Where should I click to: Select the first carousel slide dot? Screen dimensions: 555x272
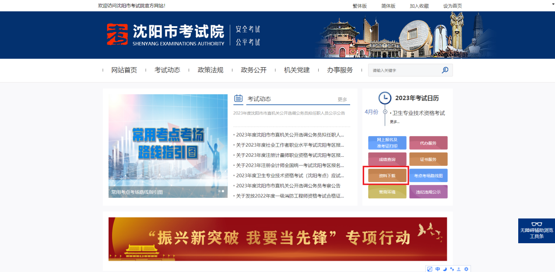pyautogui.click(x=219, y=191)
